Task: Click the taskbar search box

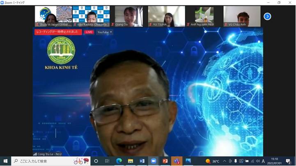Action: point(51,161)
